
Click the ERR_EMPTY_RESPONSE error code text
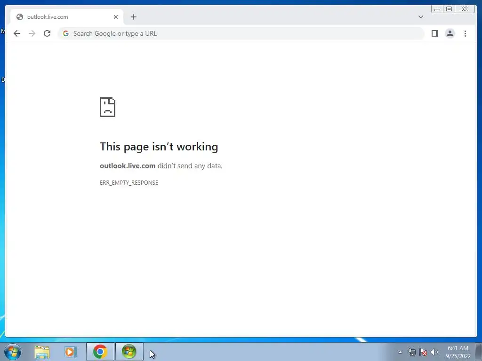click(x=129, y=183)
